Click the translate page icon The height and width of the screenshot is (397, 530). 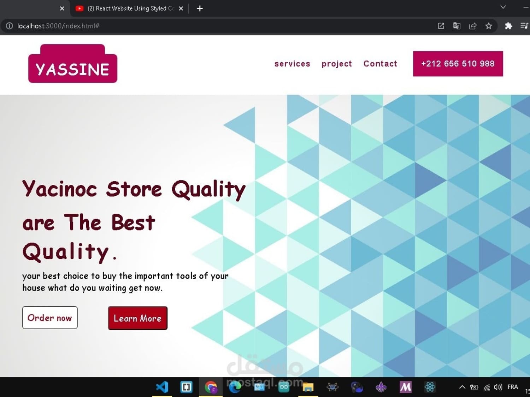(x=457, y=26)
